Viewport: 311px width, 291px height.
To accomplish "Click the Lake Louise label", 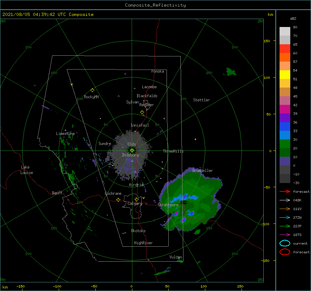I will pyautogui.click(x=27, y=170).
